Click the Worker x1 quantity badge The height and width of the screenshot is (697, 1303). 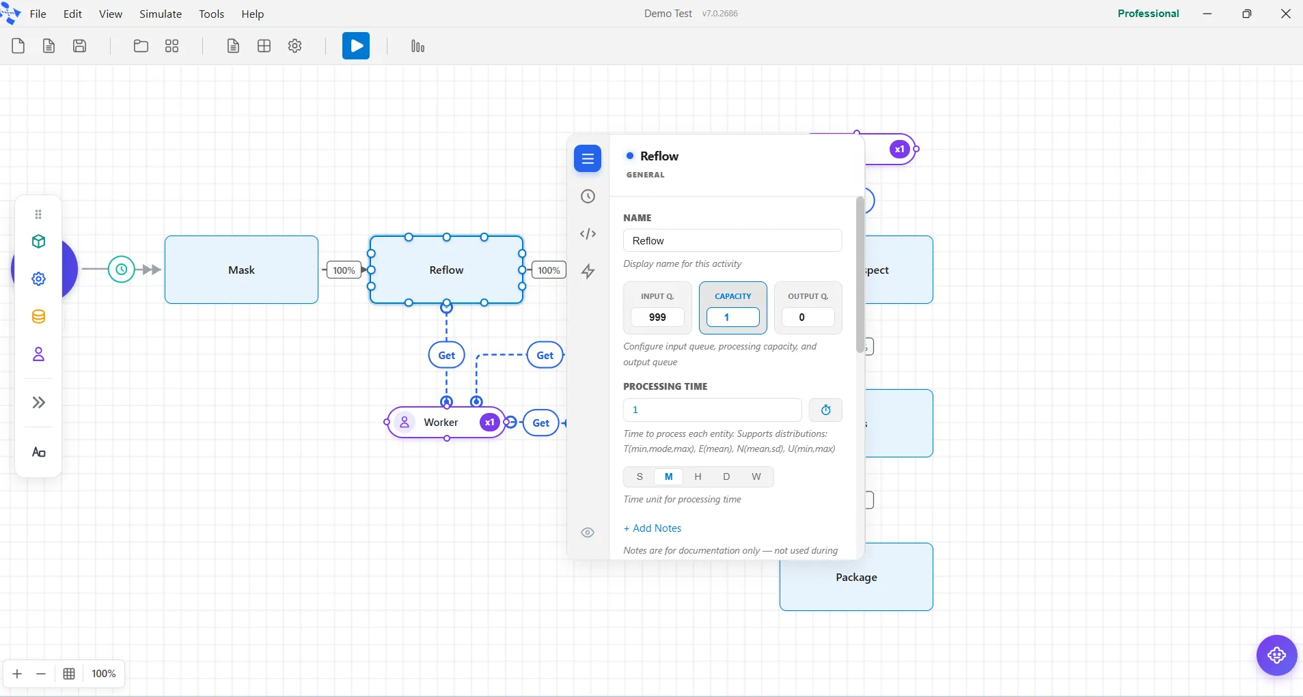490,423
